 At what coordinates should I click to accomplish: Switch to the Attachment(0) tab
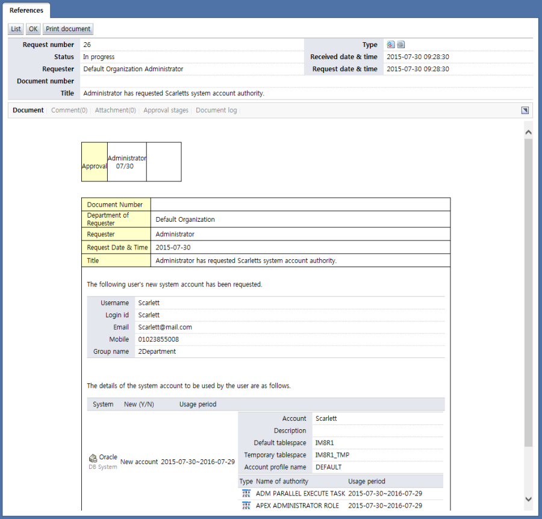pyautogui.click(x=115, y=110)
